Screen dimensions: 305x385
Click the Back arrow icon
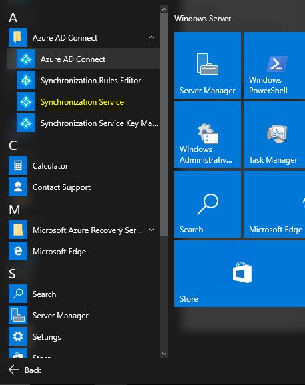14,370
